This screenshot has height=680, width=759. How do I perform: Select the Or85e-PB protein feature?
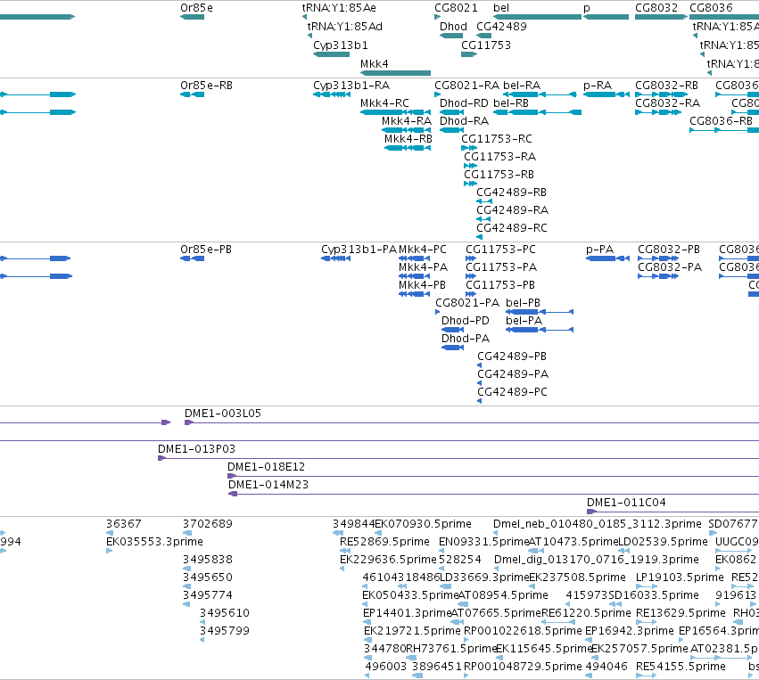192,258
